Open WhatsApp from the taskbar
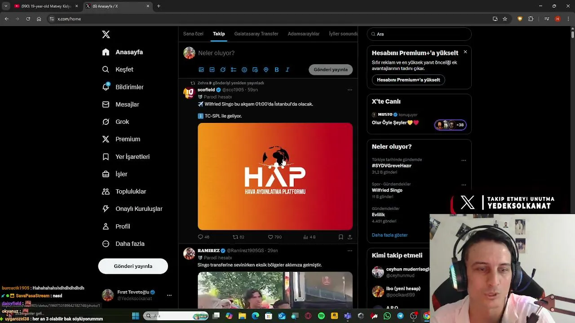 click(387, 316)
